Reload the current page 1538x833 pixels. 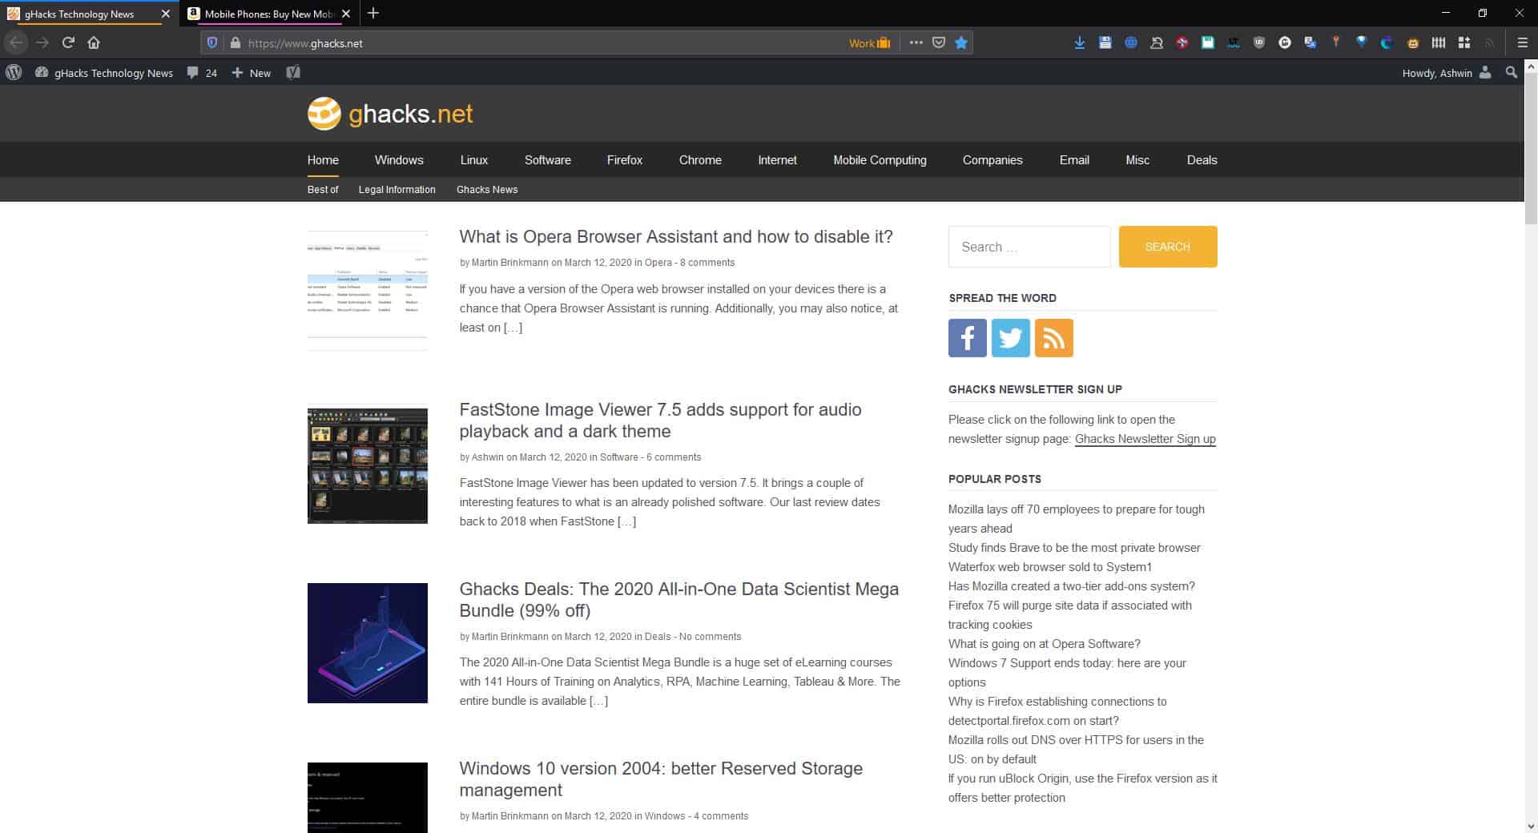[68, 42]
